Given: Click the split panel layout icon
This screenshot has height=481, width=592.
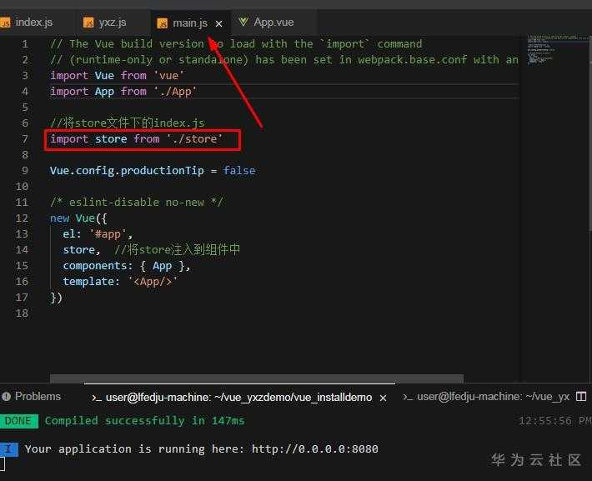Looking at the screenshot, I should coord(581,397).
